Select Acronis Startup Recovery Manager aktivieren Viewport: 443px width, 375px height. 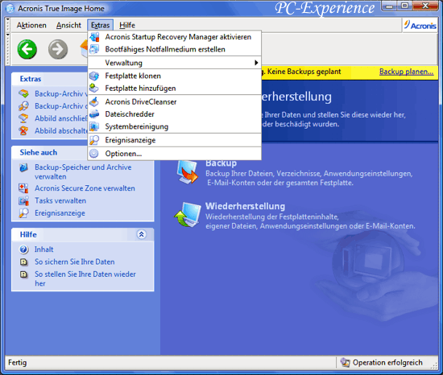pos(174,37)
